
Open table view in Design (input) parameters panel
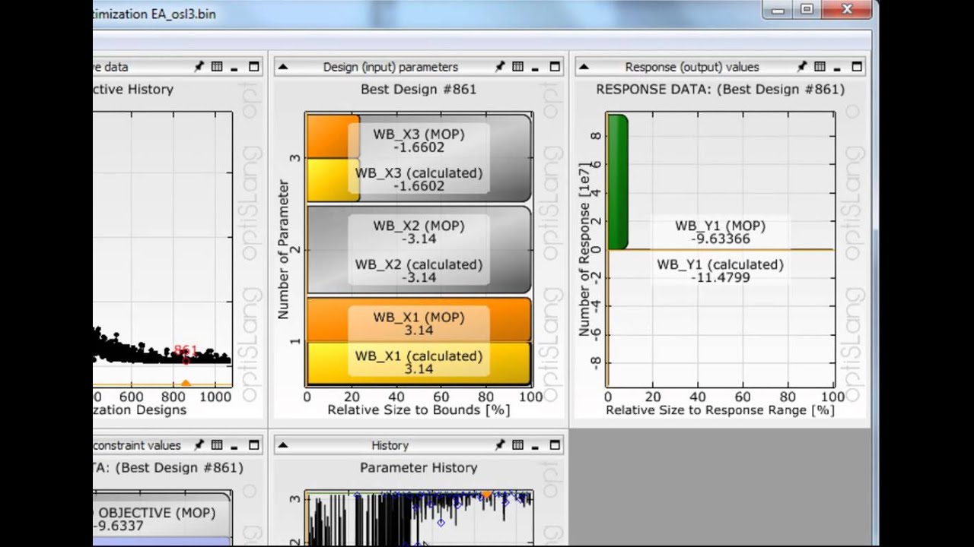[518, 67]
